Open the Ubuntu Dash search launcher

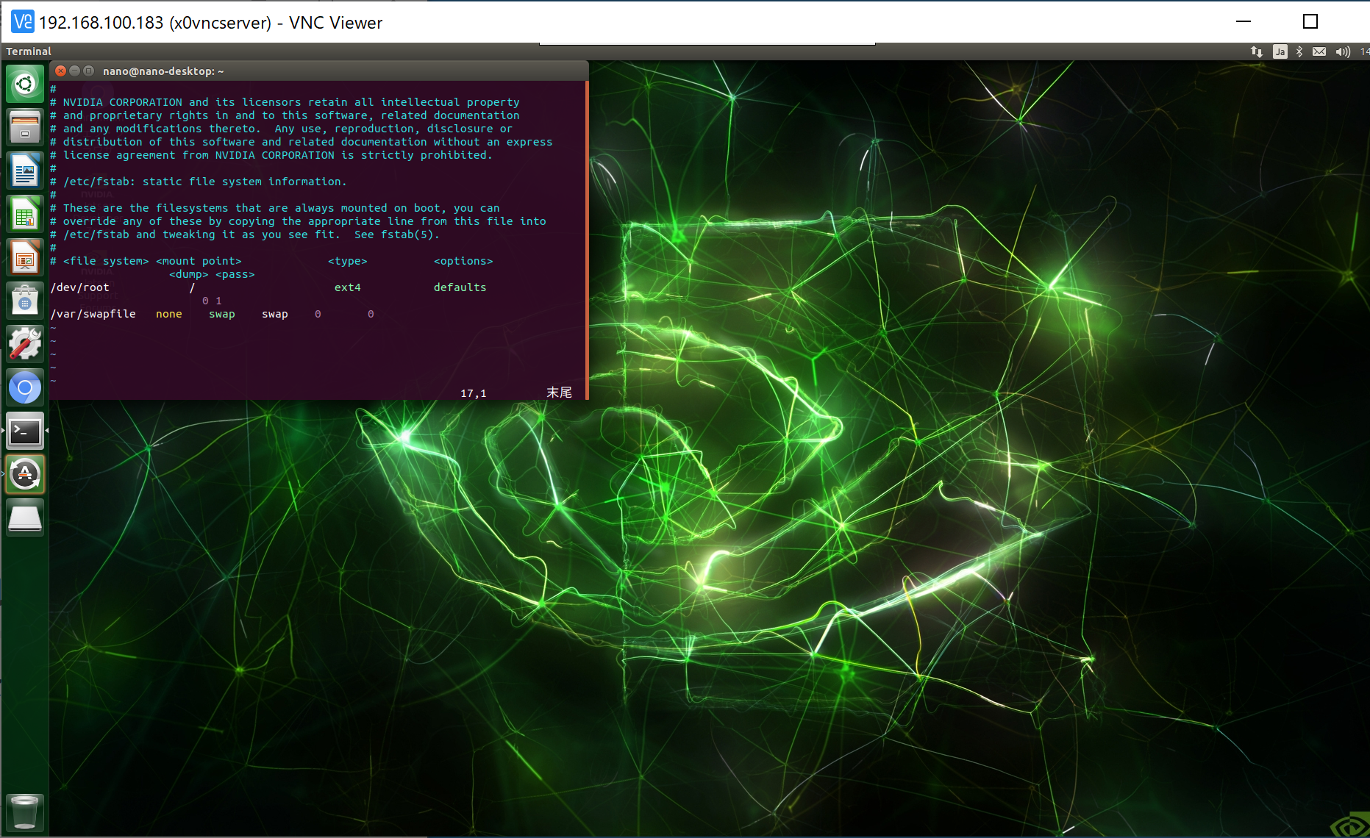tap(25, 84)
